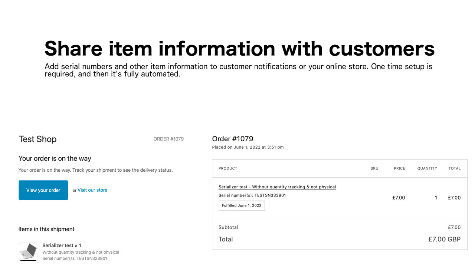
Task: Click the Fulfilled June 1, 2022 badge
Action: [242, 205]
